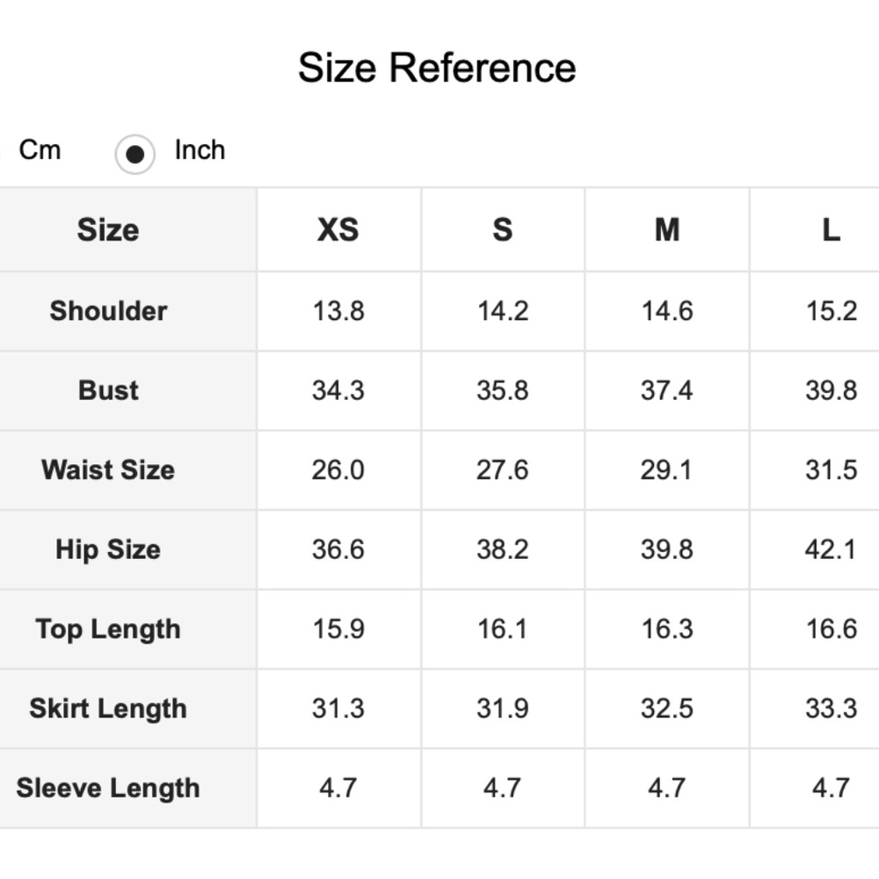Select the XS size column header
The height and width of the screenshot is (879, 879).
[x=338, y=229]
